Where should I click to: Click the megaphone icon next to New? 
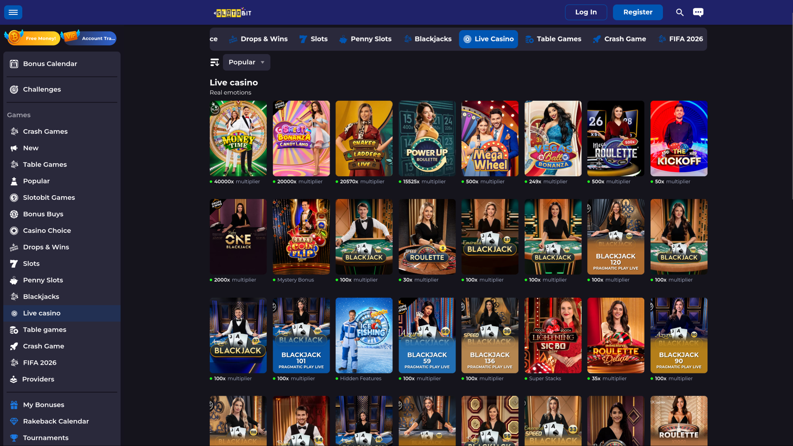(x=14, y=148)
